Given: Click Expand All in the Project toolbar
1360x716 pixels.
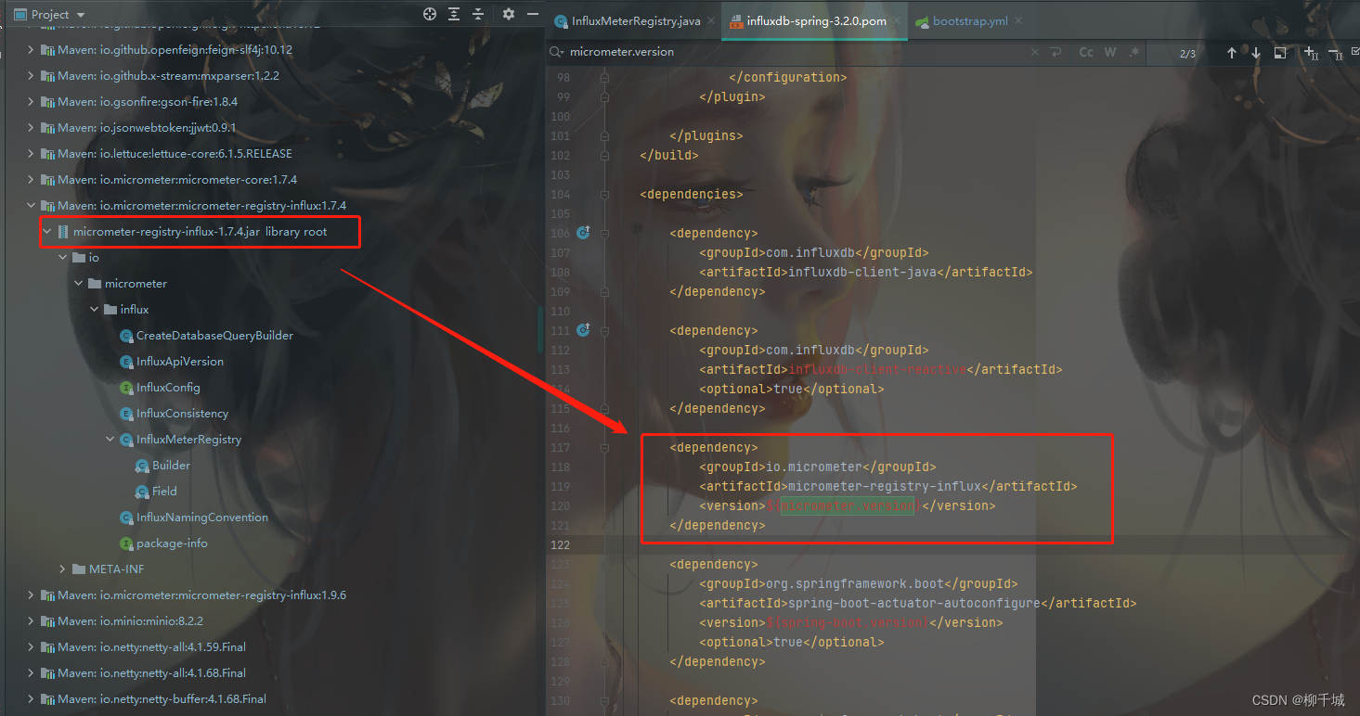Looking at the screenshot, I should click(x=454, y=15).
